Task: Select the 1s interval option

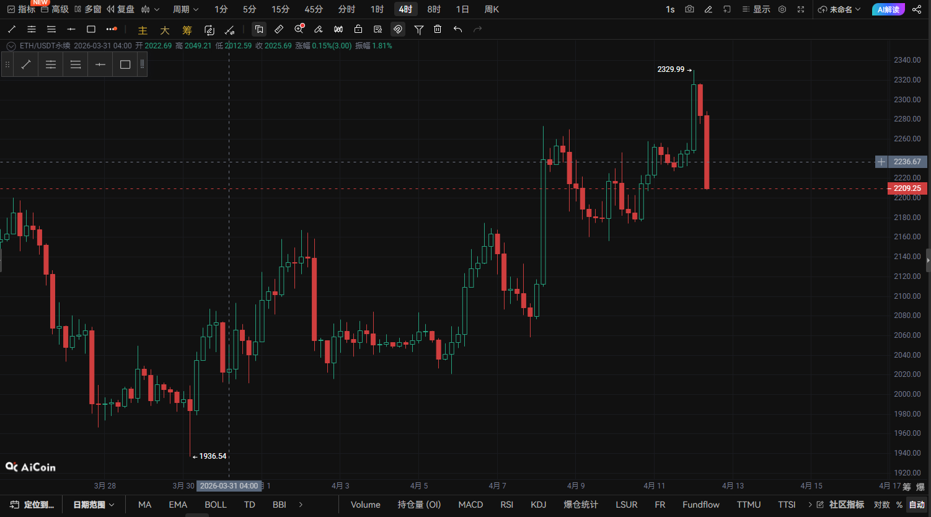Action: point(670,9)
